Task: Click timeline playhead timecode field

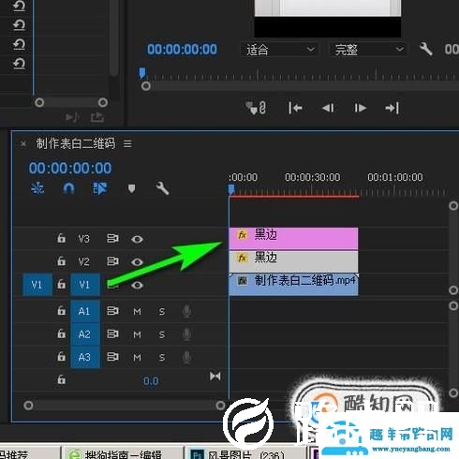Action: pos(70,168)
